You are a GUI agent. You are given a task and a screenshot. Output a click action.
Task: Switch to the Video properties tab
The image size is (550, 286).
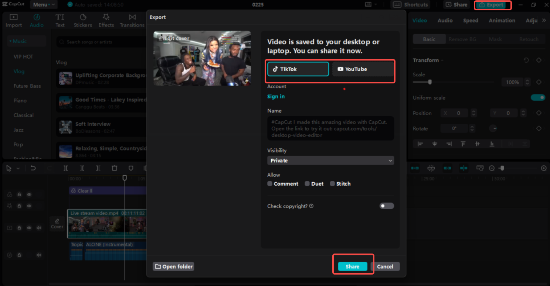[420, 20]
